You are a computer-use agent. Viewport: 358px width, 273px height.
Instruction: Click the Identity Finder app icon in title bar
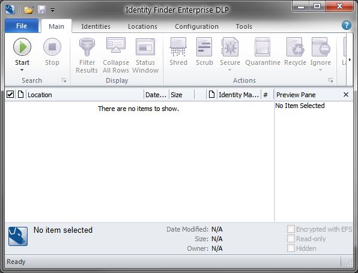[x=10, y=10]
